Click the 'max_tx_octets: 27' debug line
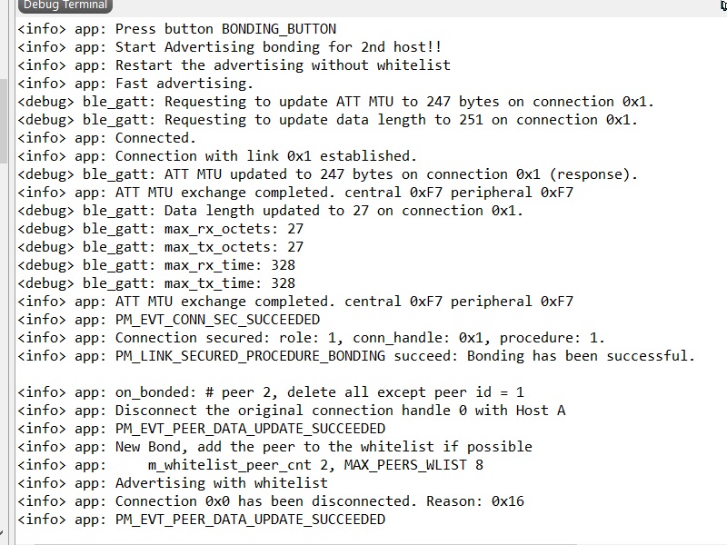 [x=161, y=247]
